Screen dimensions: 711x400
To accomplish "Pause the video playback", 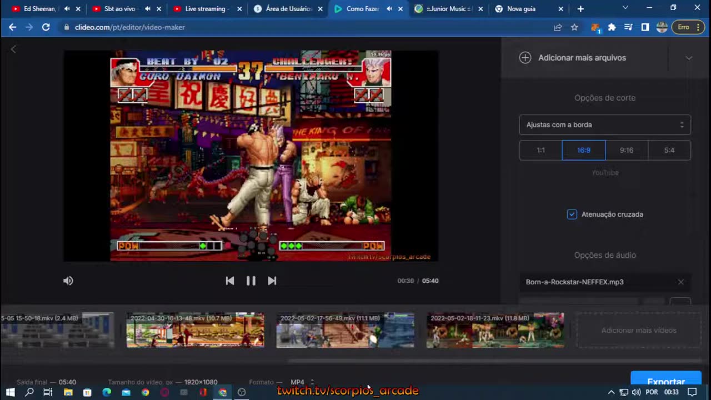I will pyautogui.click(x=251, y=281).
